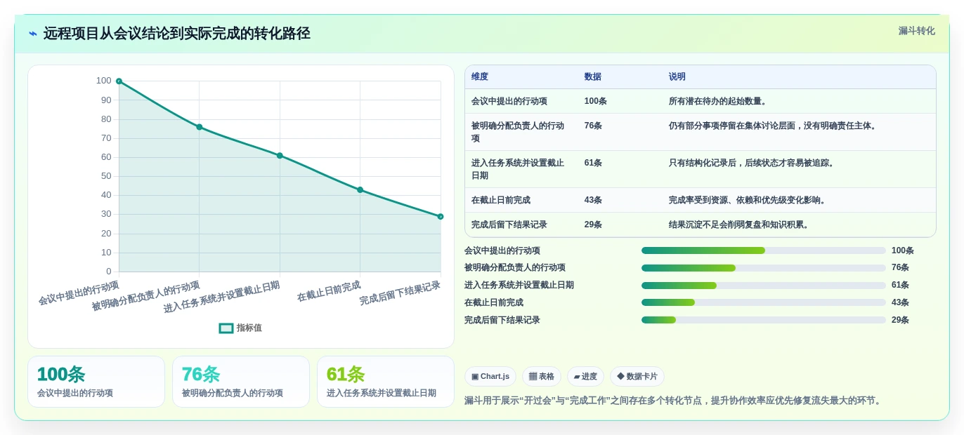Image resolution: width=964 pixels, height=435 pixels.
Task: Click the chart data point at 61
Action: (x=280, y=156)
